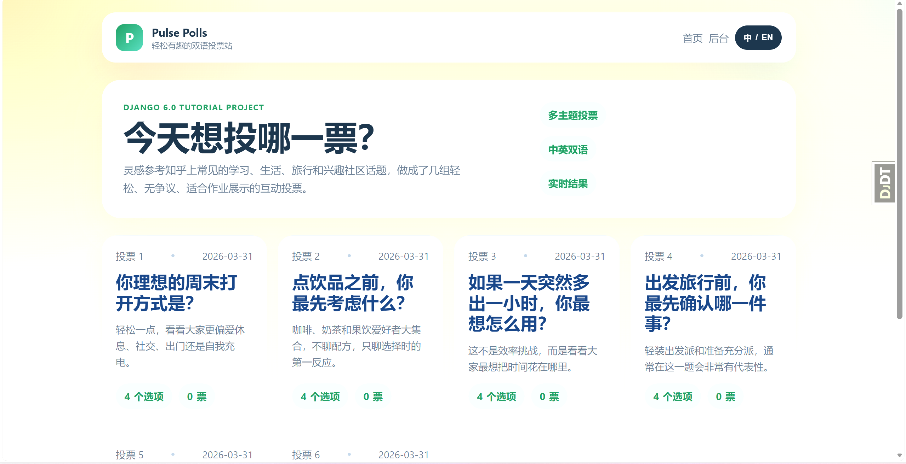Click the 中英双语 tag
Viewport: 906px width, 464px height.
coord(568,150)
